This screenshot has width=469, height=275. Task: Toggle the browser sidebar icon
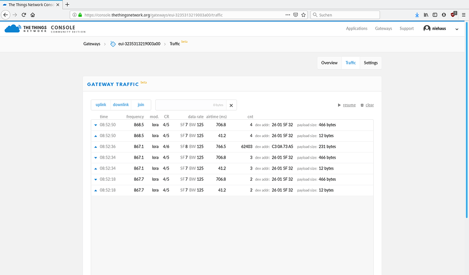[x=435, y=15]
